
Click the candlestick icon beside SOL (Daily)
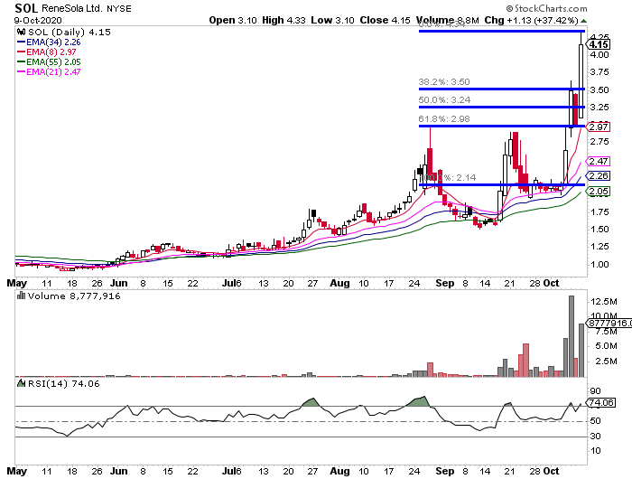click(x=21, y=33)
